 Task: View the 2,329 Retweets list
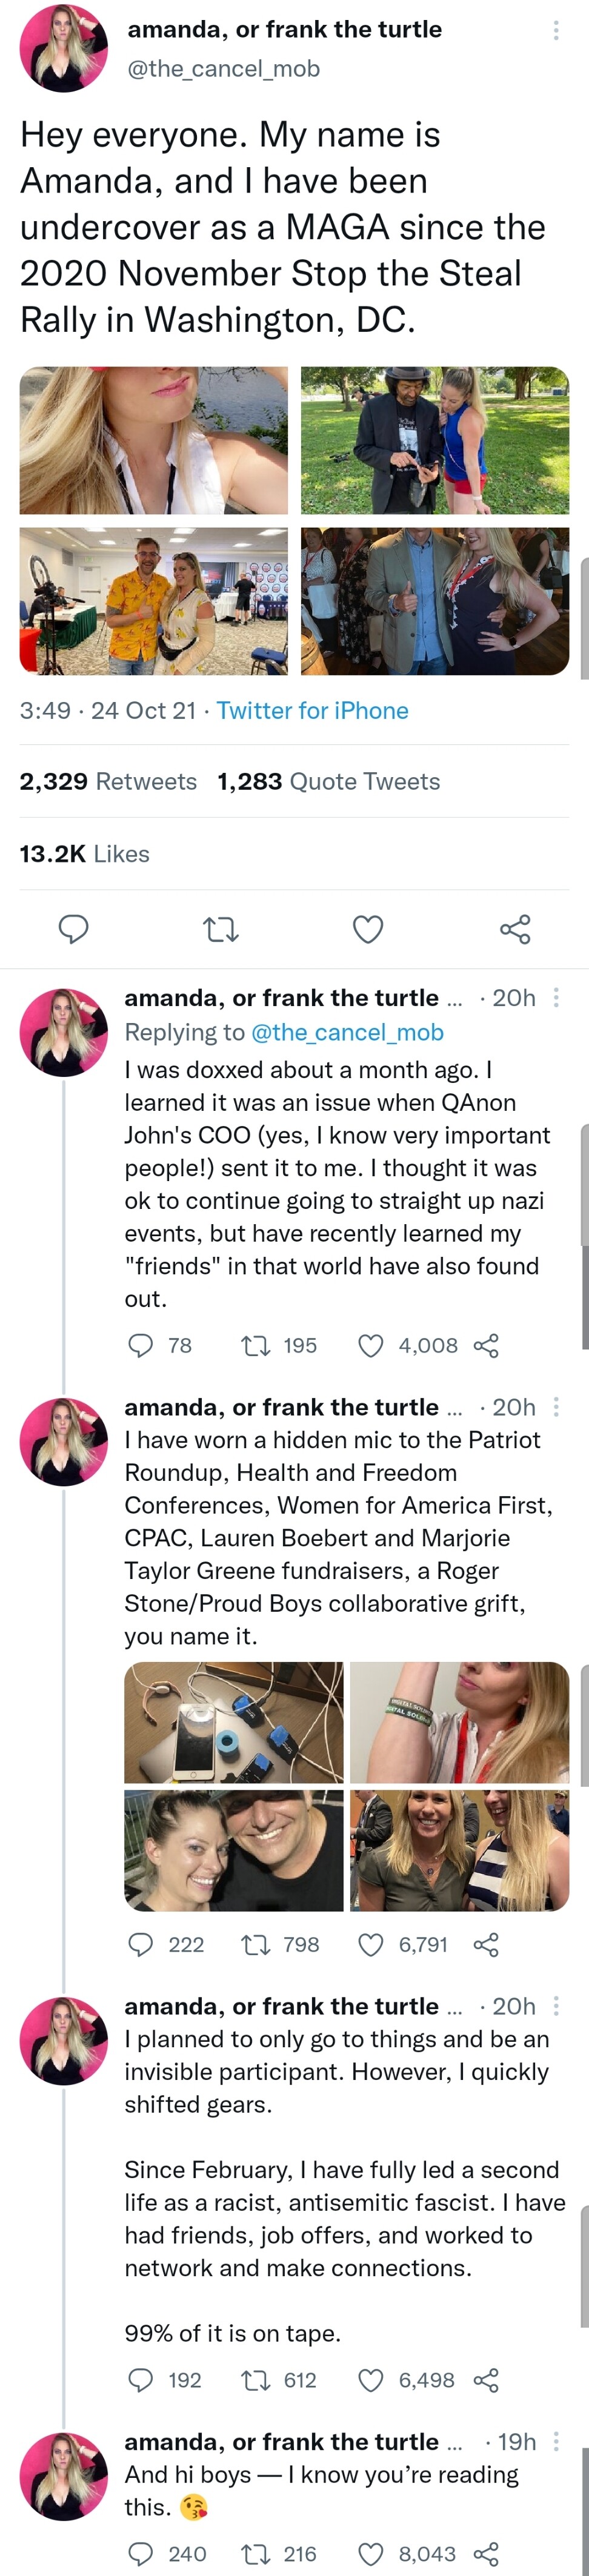click(x=108, y=781)
